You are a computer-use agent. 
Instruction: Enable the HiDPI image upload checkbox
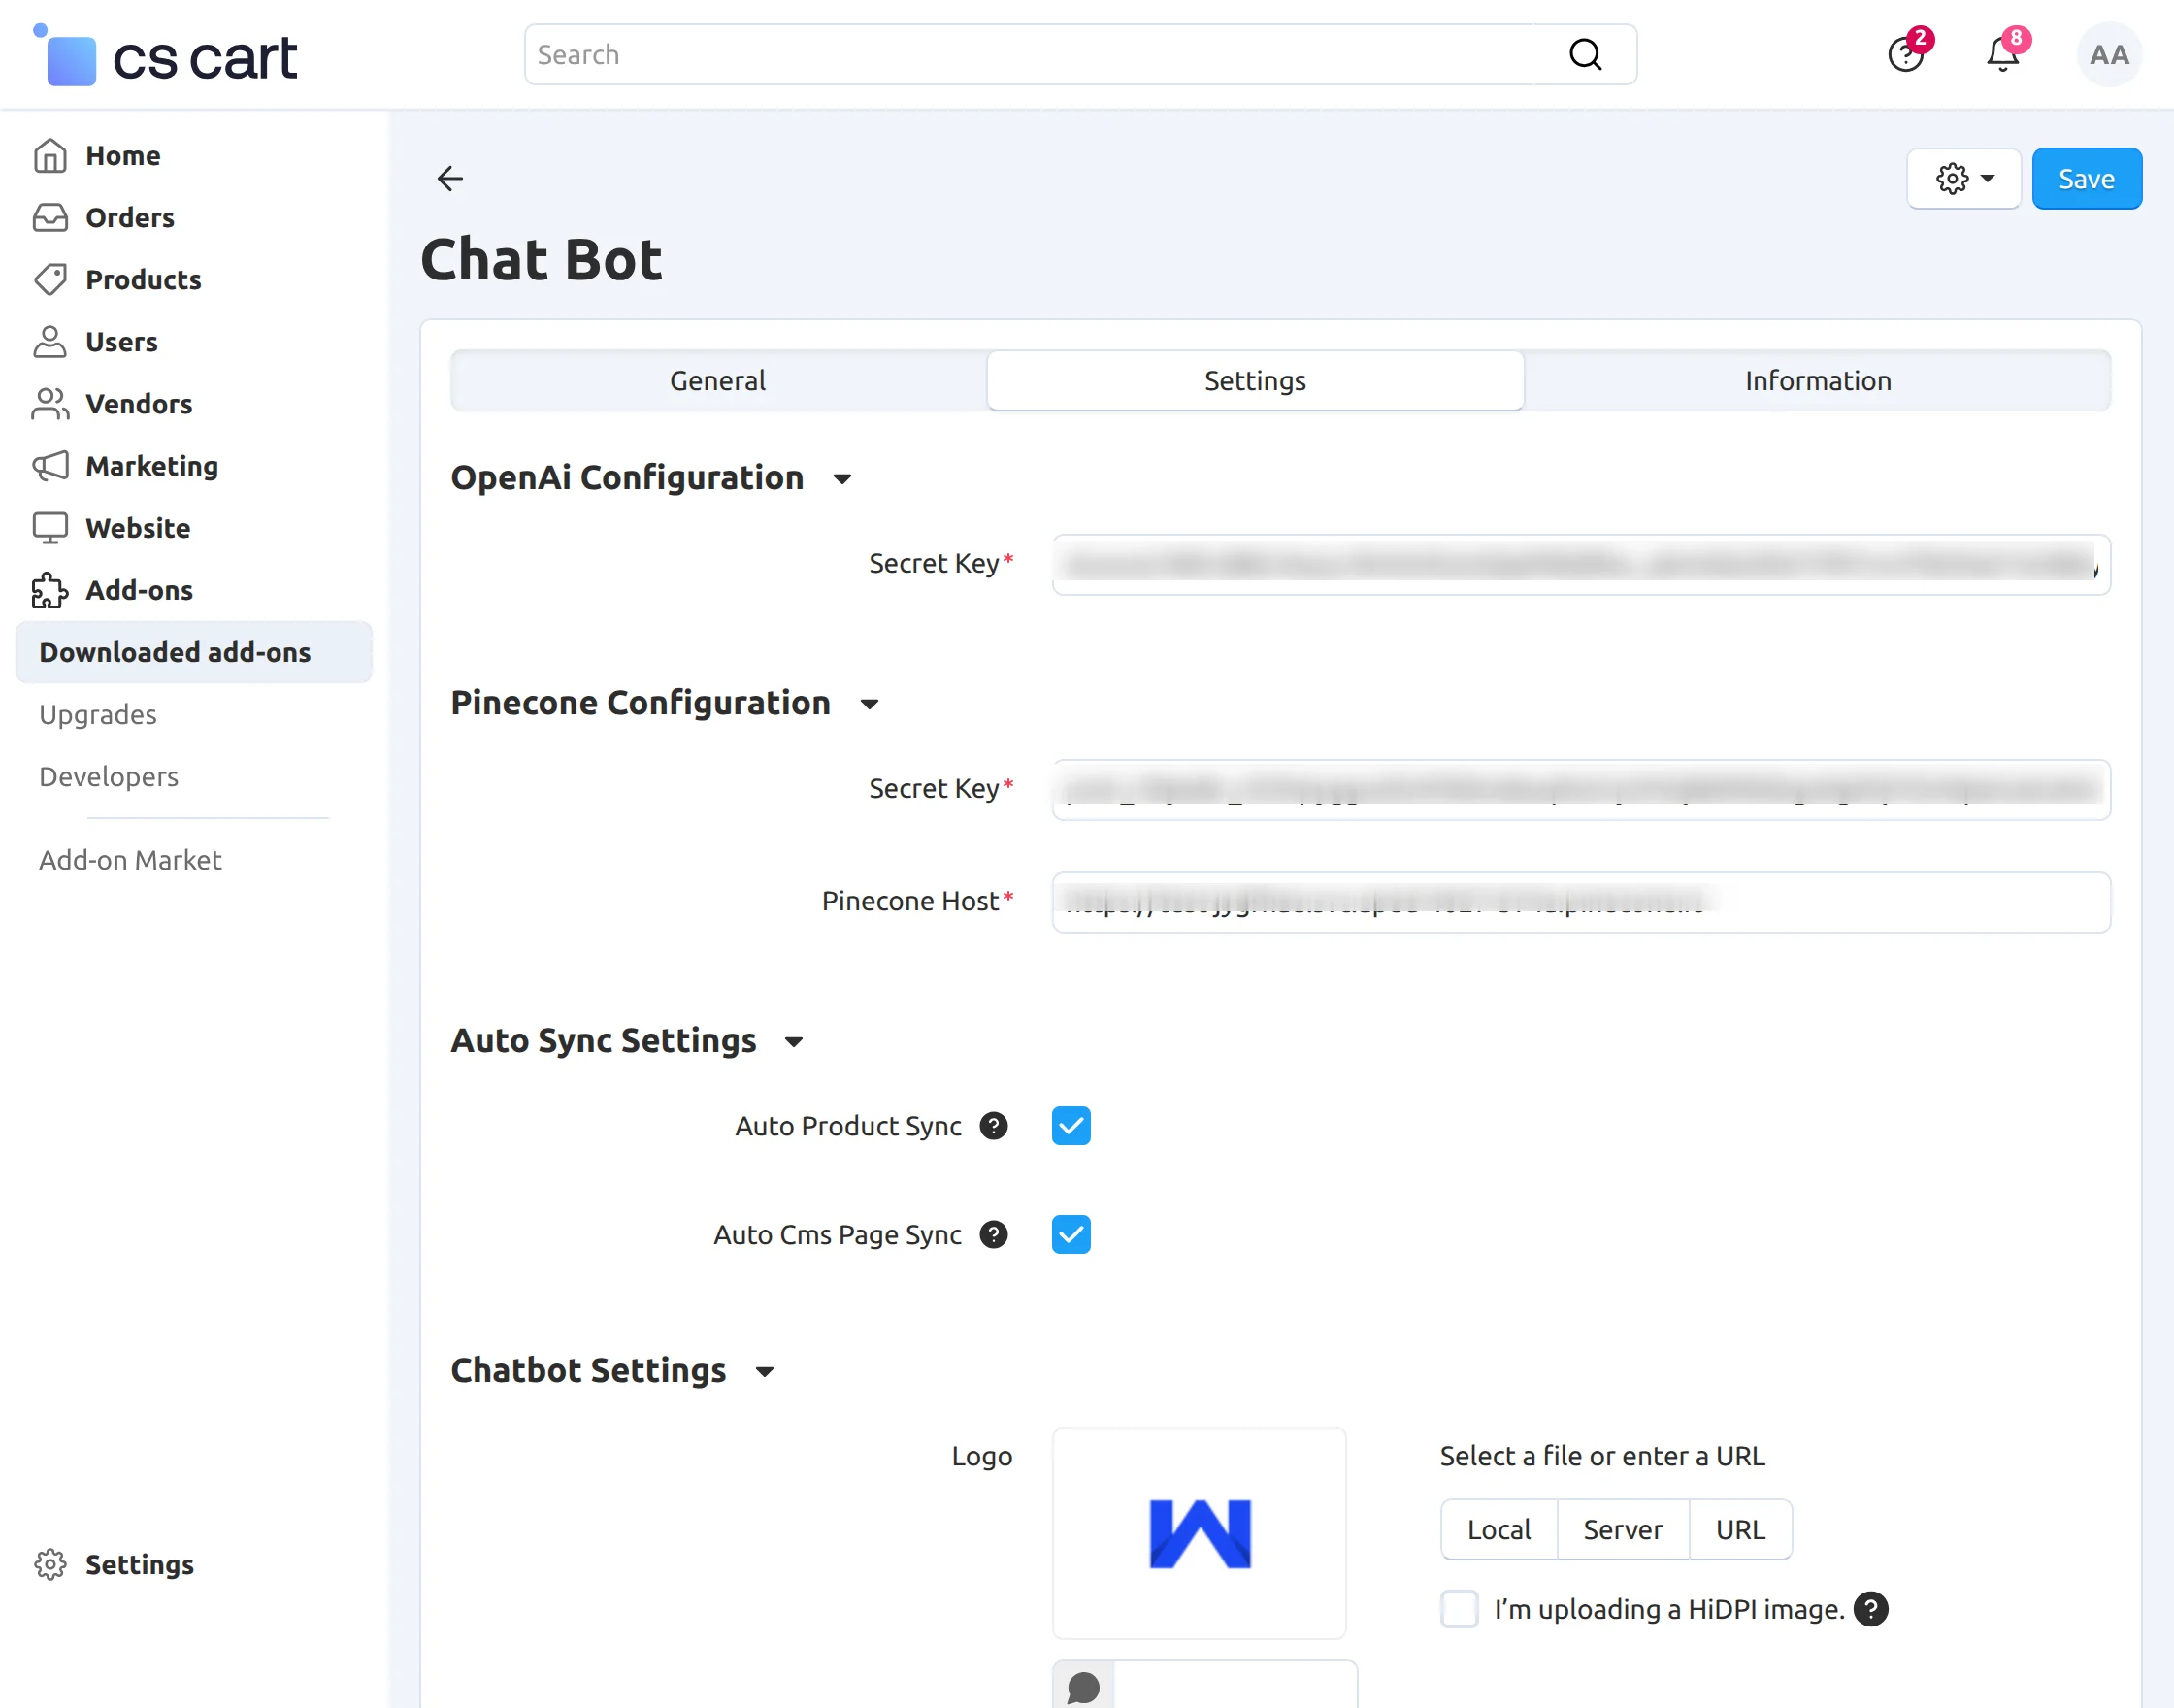coord(1459,1609)
